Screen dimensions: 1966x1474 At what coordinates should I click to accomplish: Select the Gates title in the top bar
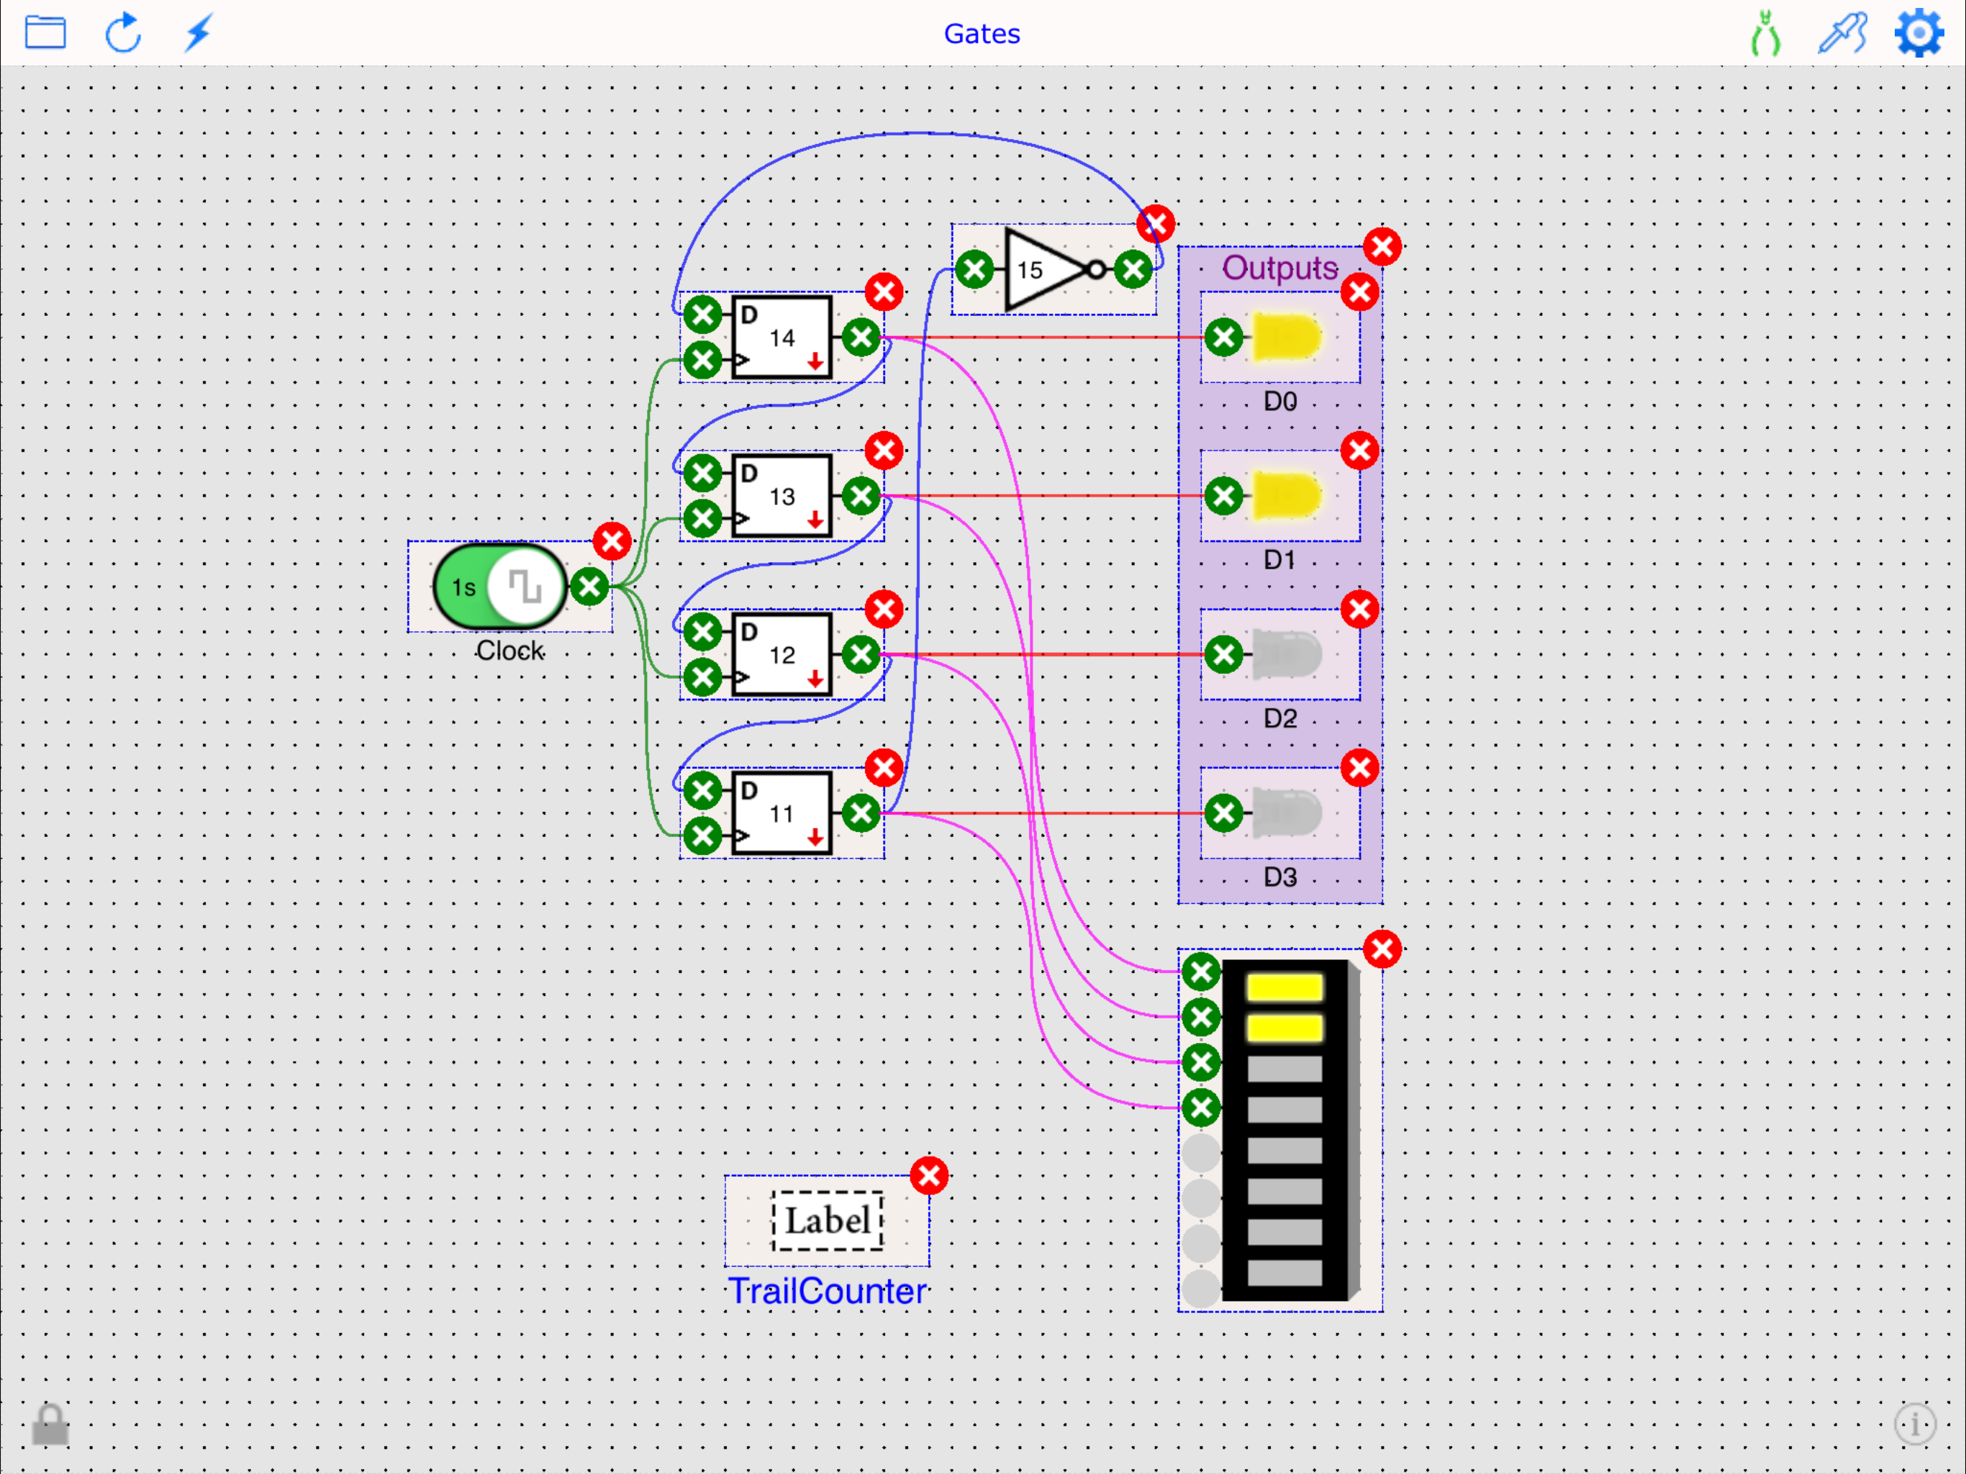982,33
